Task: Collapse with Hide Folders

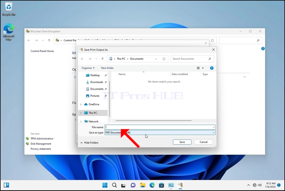Action: (90, 143)
